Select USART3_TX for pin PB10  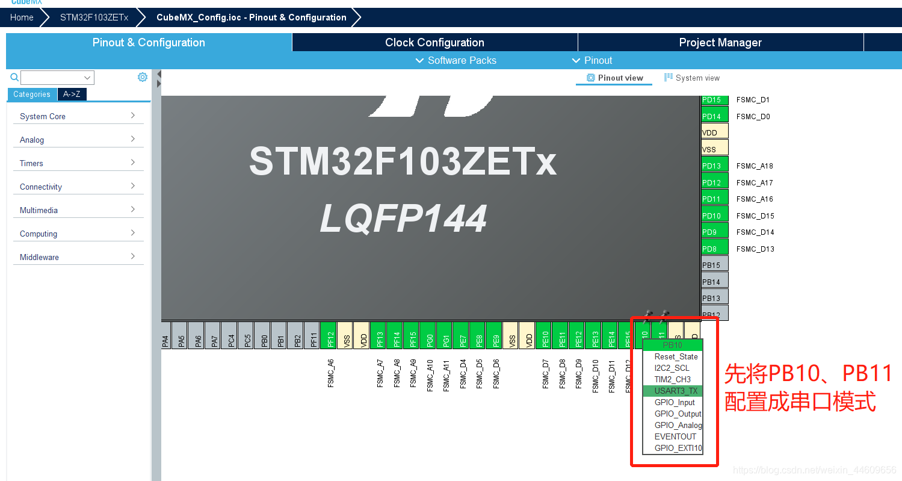point(673,391)
